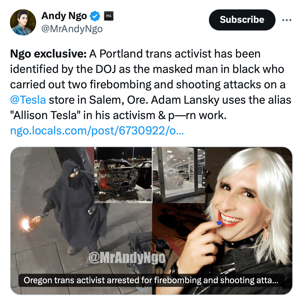Screen dimensions: 300x298
Task: Click the bold 'Ngo exclusive:' text
Action: (x=48, y=54)
